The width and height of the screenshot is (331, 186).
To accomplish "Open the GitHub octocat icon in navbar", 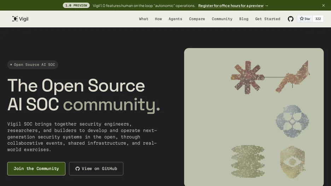I will coord(290,19).
